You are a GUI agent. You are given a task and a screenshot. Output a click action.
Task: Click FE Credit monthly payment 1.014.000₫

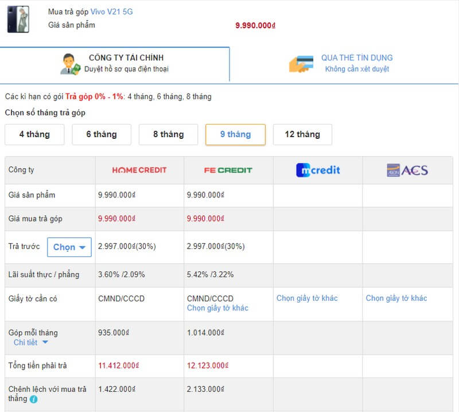coord(205,333)
